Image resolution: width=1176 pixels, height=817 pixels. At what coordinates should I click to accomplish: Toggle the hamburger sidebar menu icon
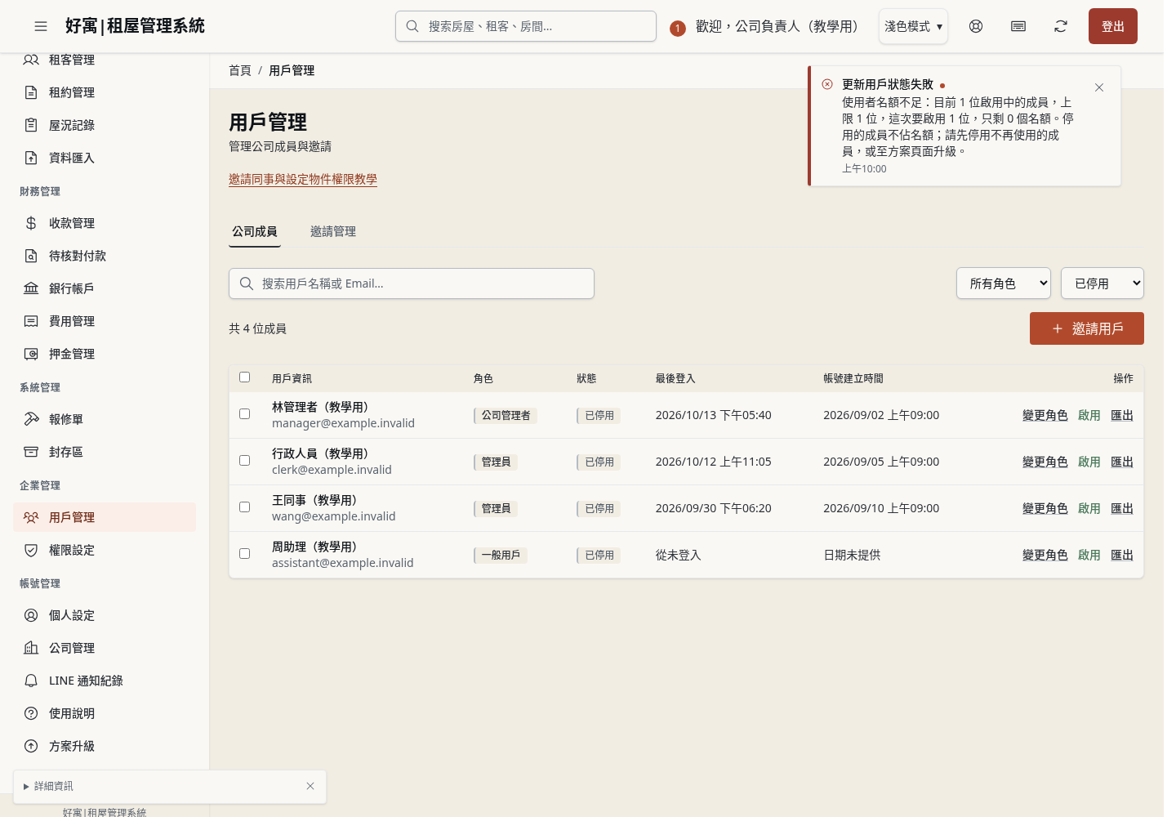41,26
